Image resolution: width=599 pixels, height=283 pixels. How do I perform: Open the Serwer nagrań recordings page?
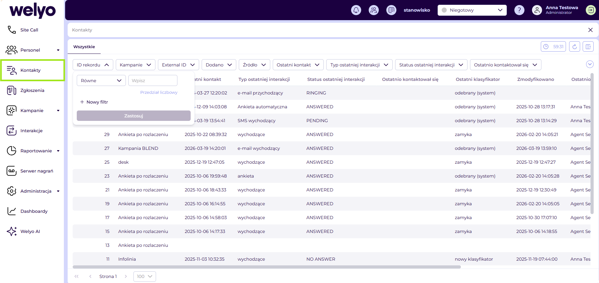pyautogui.click(x=36, y=171)
